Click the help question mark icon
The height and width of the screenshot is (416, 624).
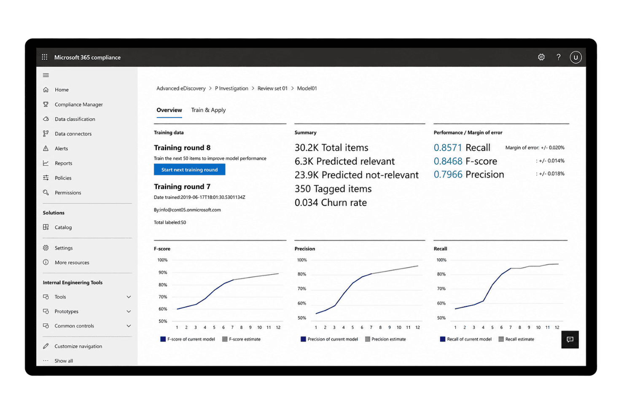pyautogui.click(x=559, y=57)
